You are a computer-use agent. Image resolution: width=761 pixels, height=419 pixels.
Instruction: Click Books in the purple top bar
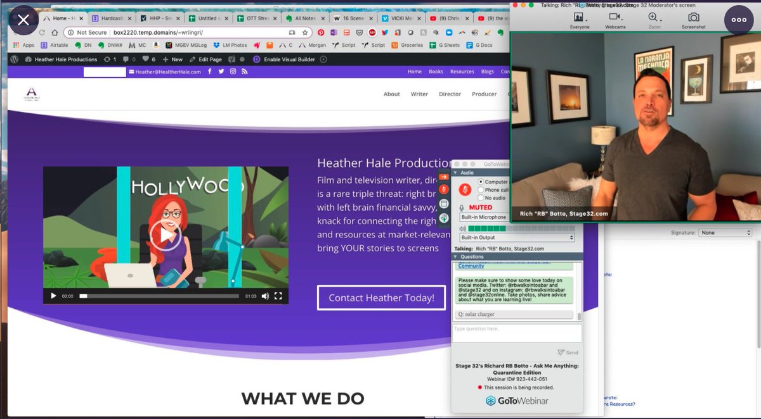436,72
